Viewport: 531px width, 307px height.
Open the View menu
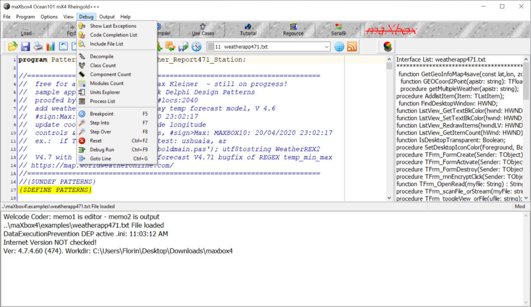click(68, 17)
